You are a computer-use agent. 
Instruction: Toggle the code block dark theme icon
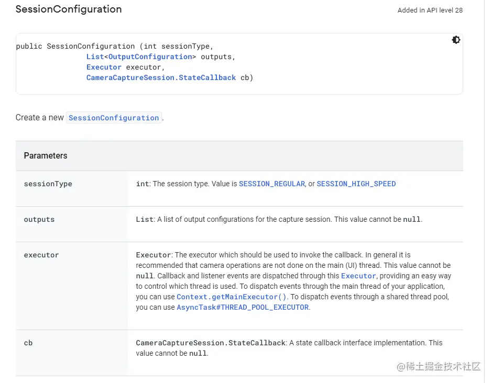click(x=456, y=40)
